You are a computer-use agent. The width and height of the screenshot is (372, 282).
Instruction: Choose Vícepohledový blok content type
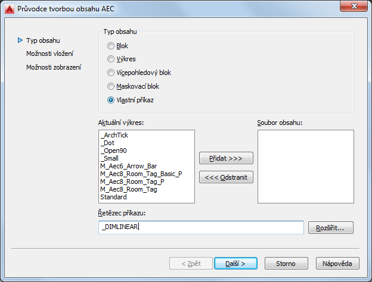point(111,73)
